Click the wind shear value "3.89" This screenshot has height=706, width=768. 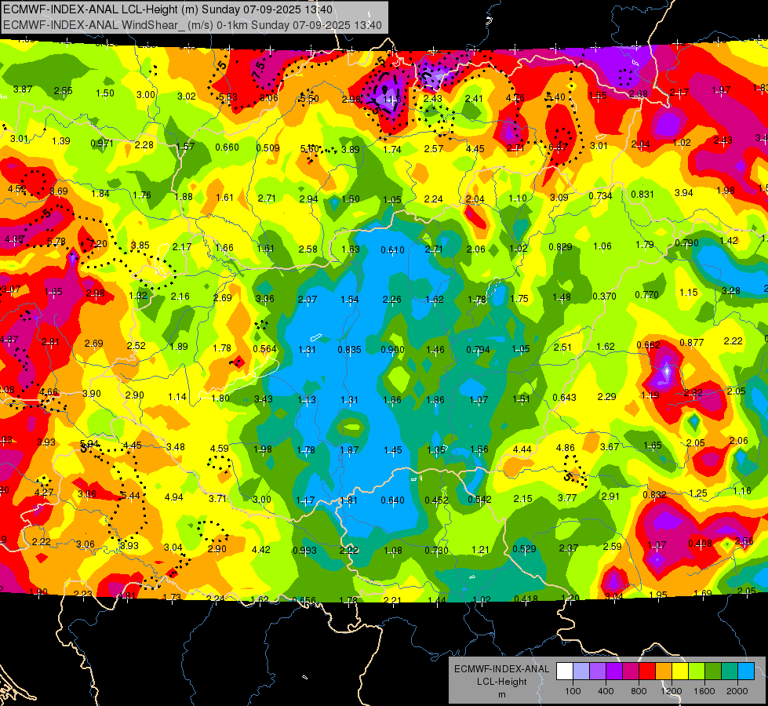point(351,149)
